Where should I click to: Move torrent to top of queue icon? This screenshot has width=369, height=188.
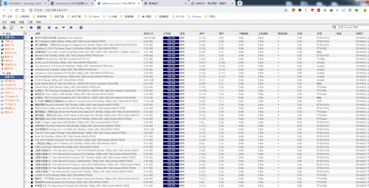48,28
